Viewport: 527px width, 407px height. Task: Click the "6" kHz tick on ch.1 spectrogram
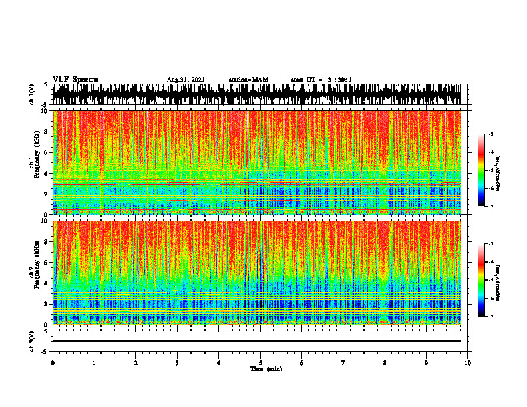46,152
